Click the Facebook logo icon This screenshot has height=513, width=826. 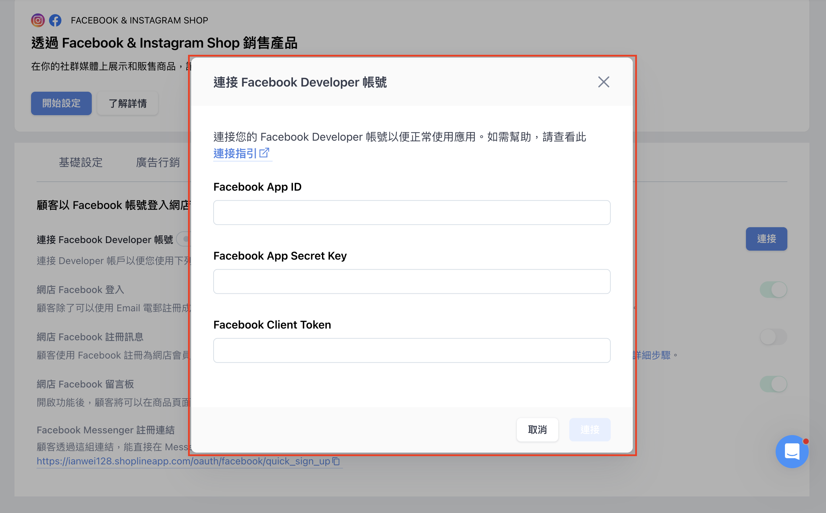tap(55, 20)
